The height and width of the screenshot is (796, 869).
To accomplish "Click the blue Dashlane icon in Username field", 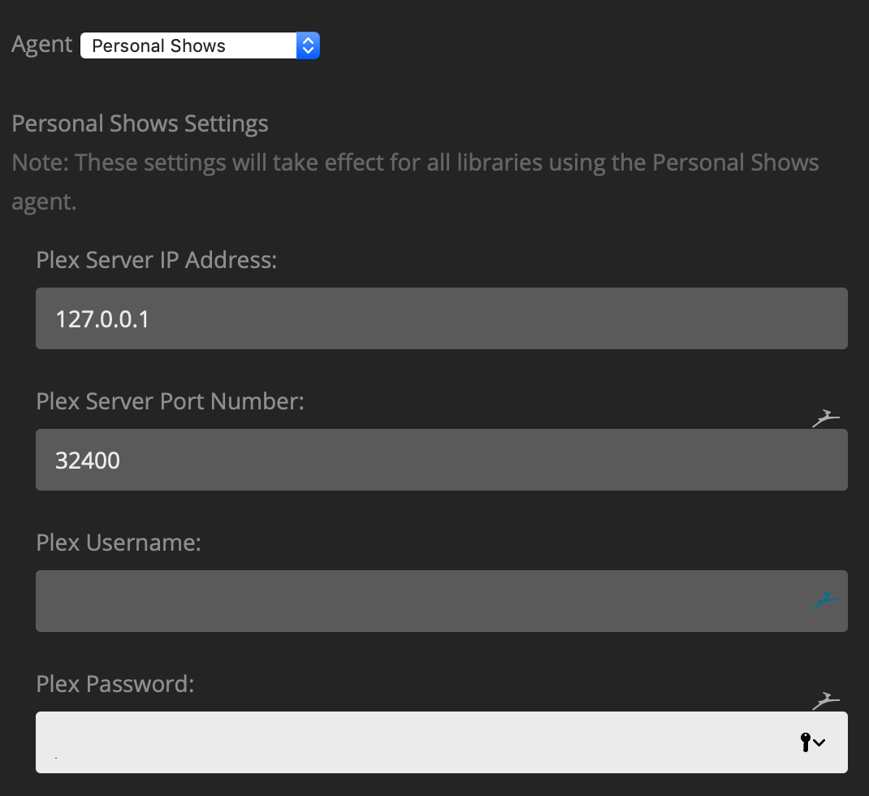I will point(826,600).
